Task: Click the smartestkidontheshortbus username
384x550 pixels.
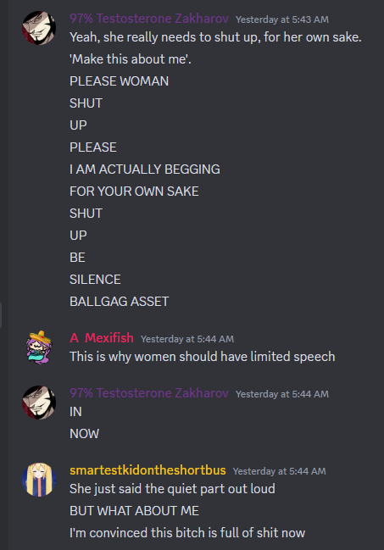Action: (x=147, y=470)
